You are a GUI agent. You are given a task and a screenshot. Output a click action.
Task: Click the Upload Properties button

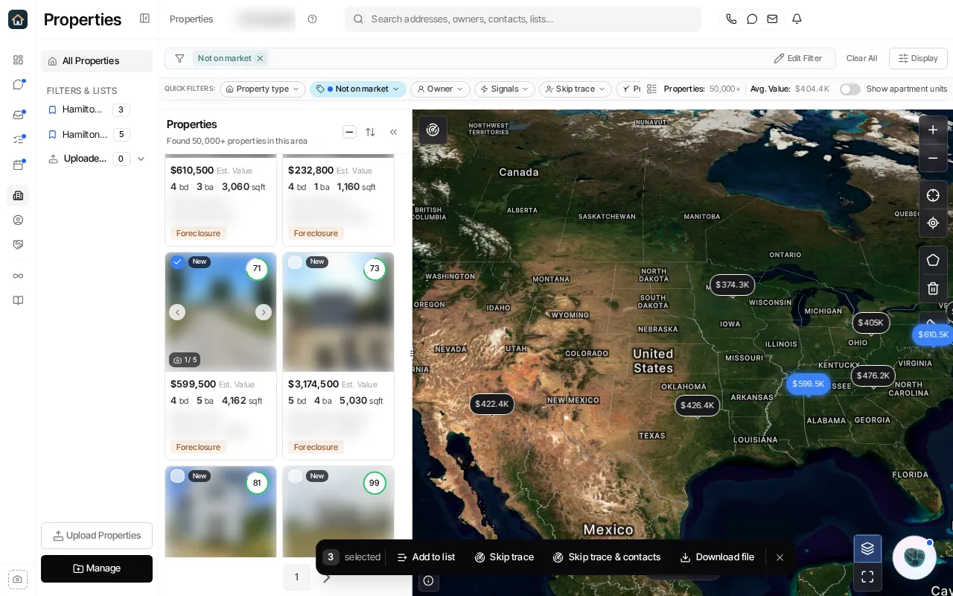click(97, 536)
